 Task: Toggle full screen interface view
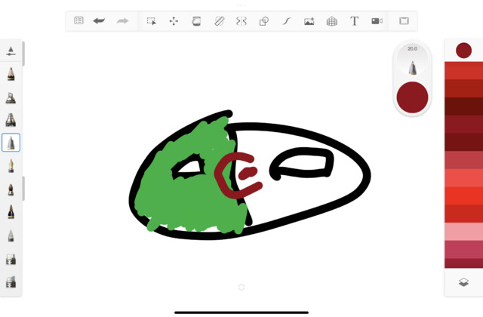click(x=404, y=21)
